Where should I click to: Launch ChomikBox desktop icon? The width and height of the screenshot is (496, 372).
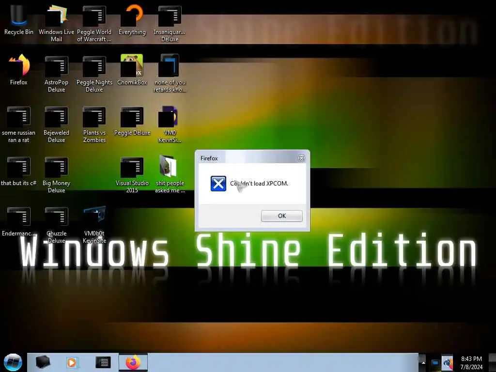[x=132, y=70]
